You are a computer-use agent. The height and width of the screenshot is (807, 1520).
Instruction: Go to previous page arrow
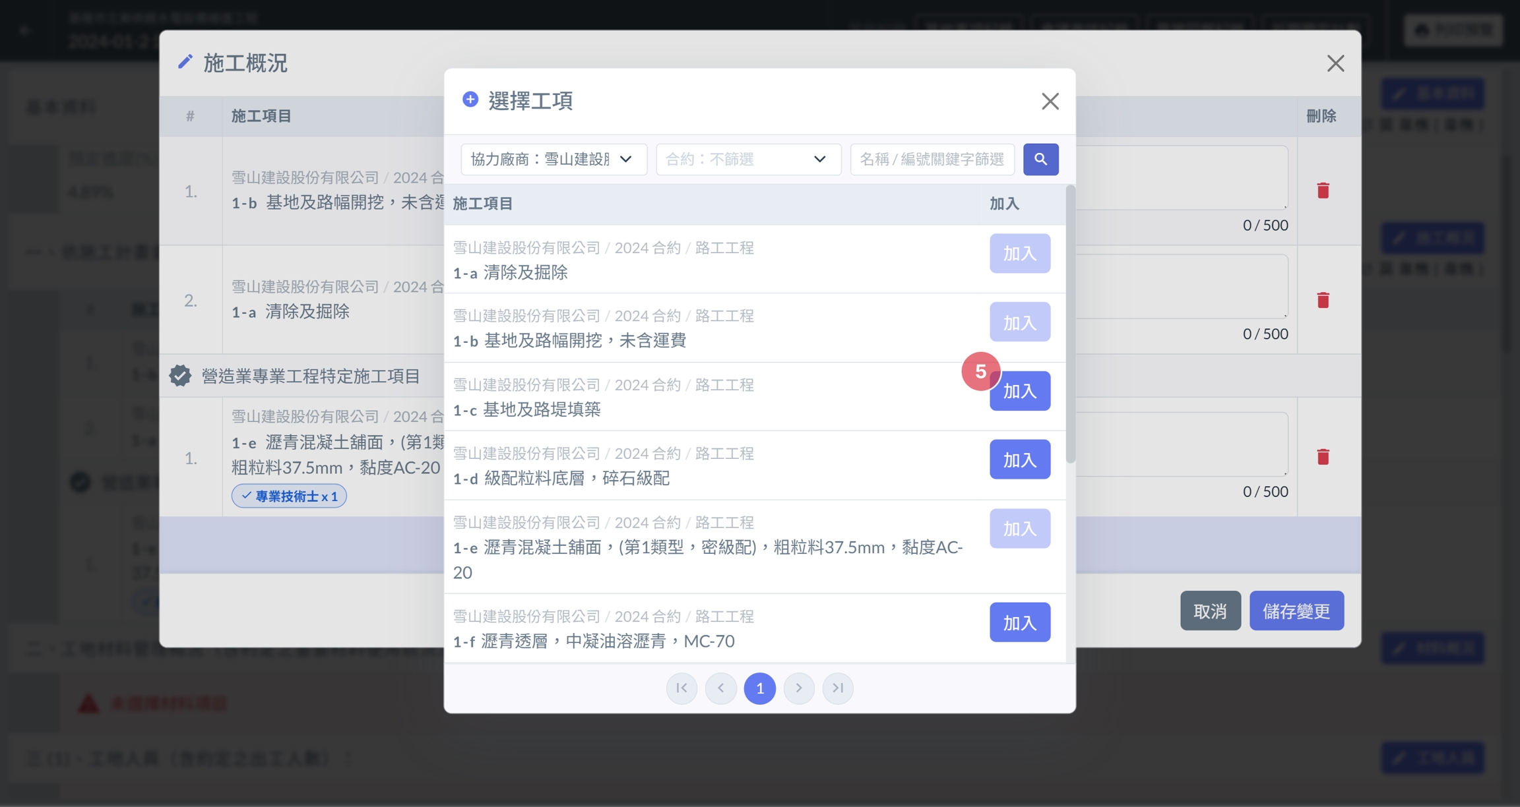(x=720, y=688)
